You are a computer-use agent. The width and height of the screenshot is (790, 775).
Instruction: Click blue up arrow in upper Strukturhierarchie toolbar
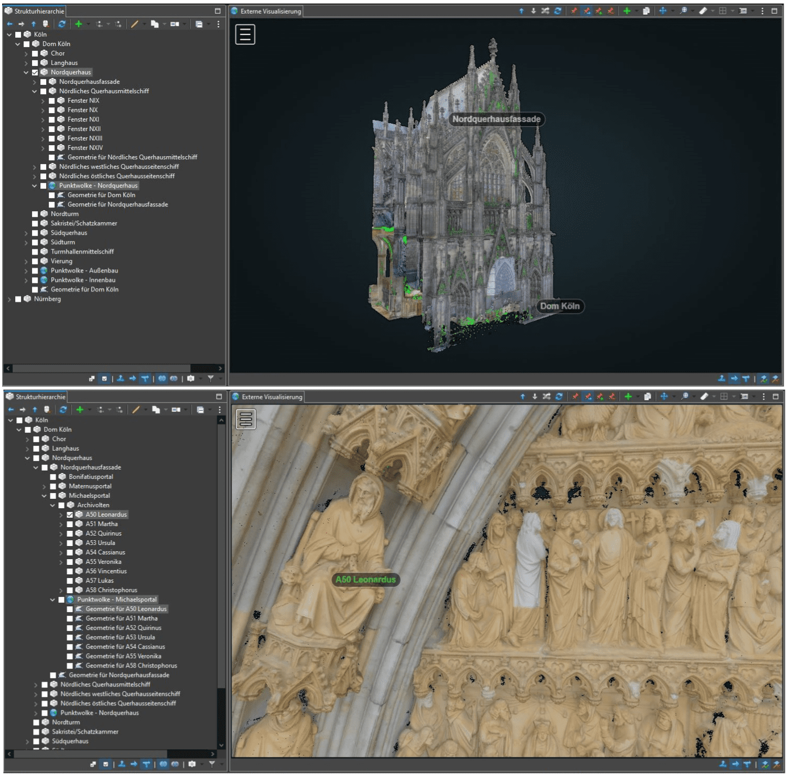[34, 24]
